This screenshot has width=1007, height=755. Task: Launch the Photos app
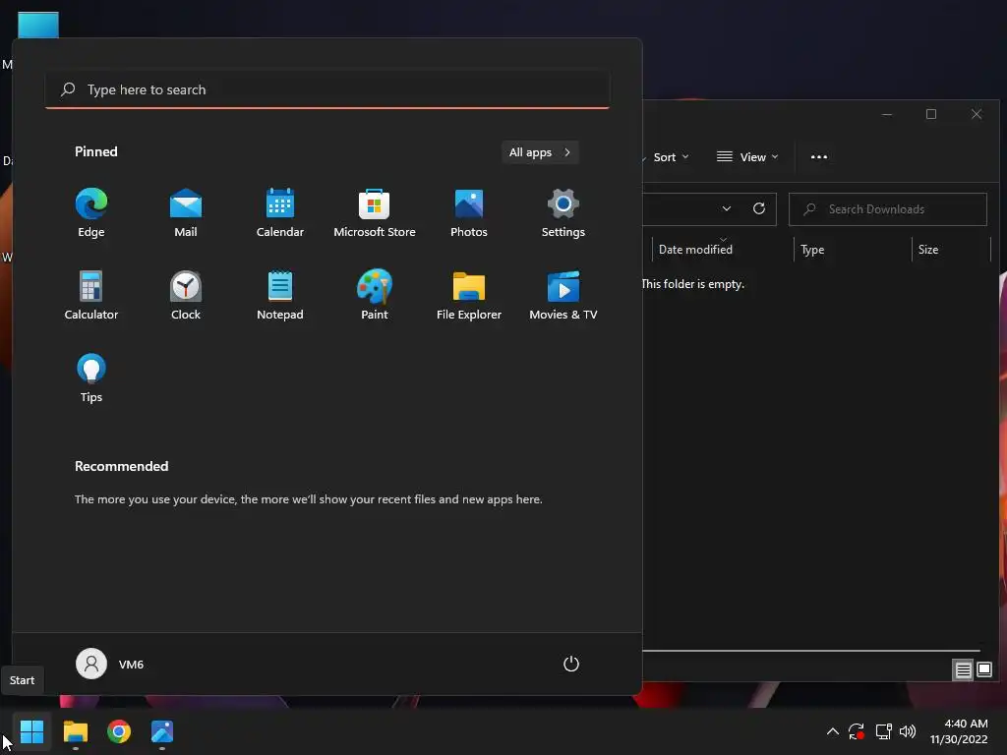469,213
